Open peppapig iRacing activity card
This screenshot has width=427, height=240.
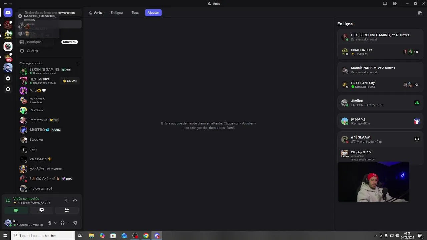point(380,121)
